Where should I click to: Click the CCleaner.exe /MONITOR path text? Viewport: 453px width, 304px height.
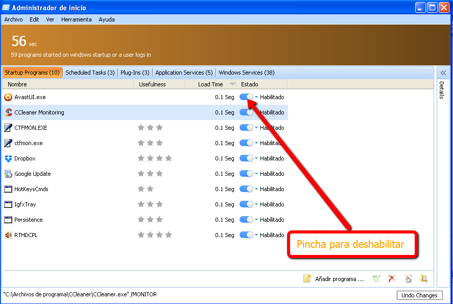[x=80, y=294]
